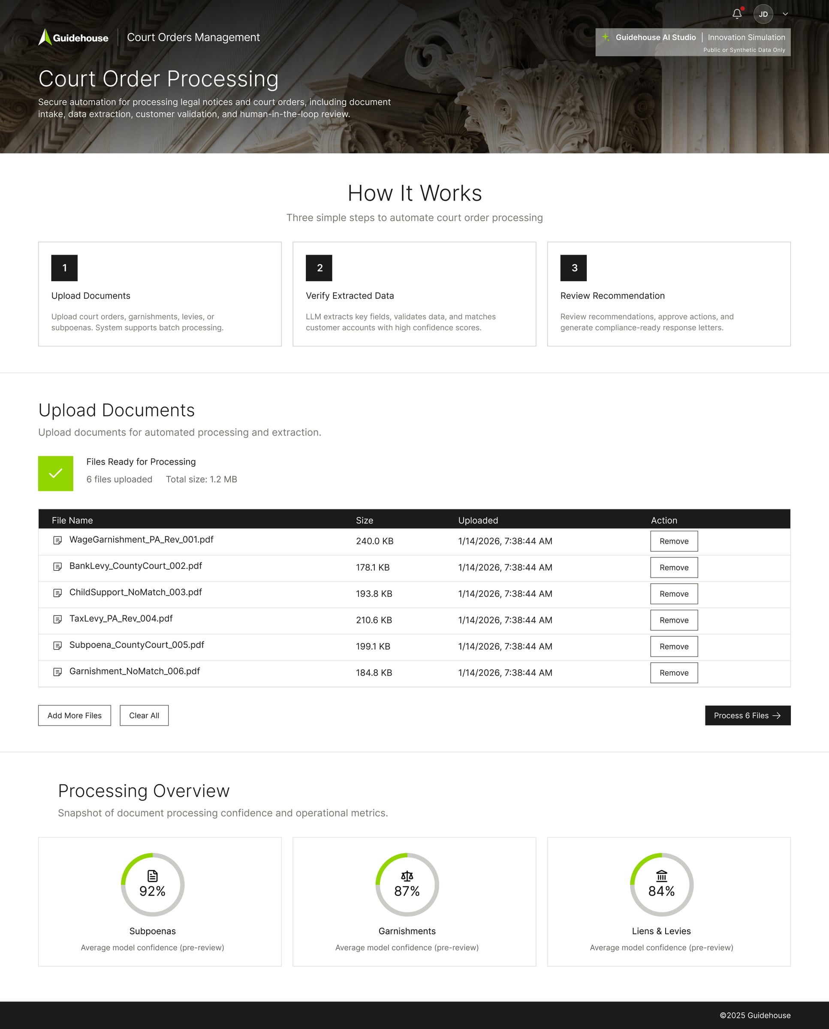Click the sparkle icon beside Guidehouse AI Studio
The image size is (829, 1029).
(606, 37)
